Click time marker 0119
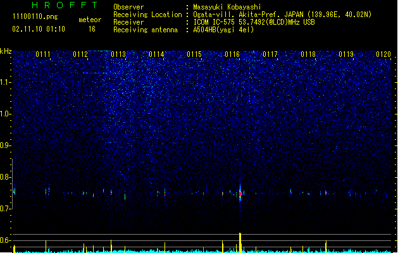This screenshot has height=253, width=398. [x=346, y=54]
